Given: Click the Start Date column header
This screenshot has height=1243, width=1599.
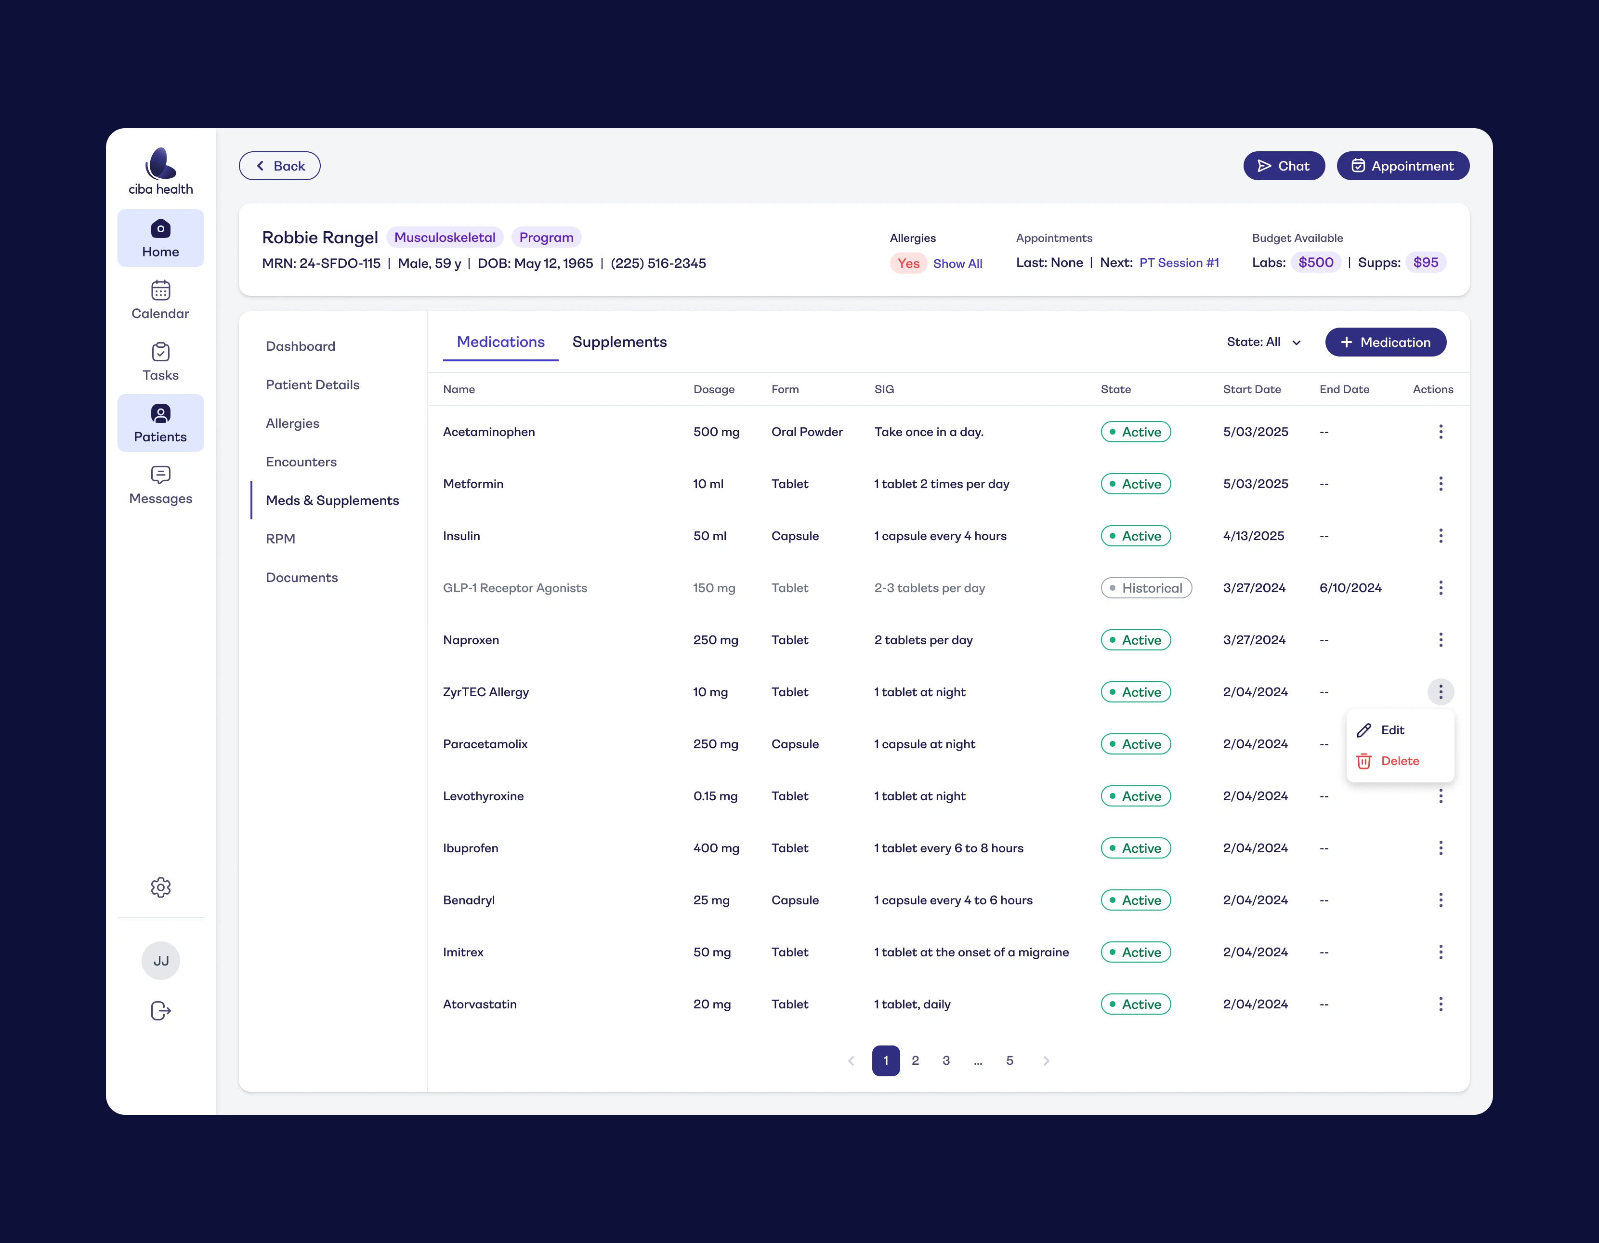Looking at the screenshot, I should 1252,390.
